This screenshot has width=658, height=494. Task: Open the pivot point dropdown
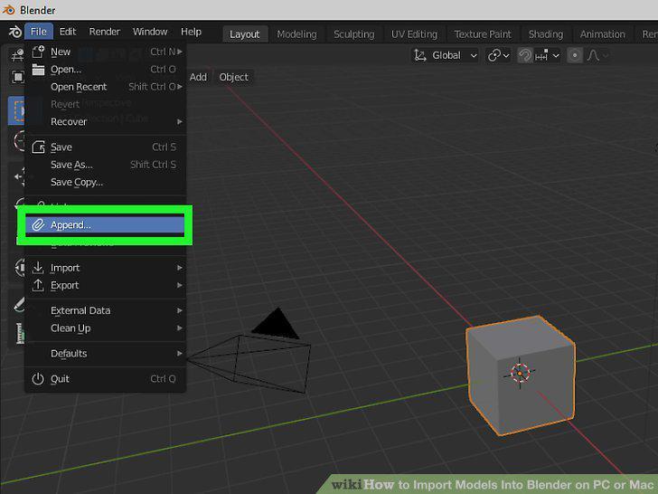tap(498, 55)
